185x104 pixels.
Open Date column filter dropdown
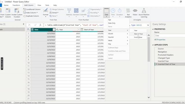[x=54, y=29]
